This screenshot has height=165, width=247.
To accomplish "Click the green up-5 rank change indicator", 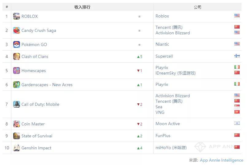I will point(140,56).
